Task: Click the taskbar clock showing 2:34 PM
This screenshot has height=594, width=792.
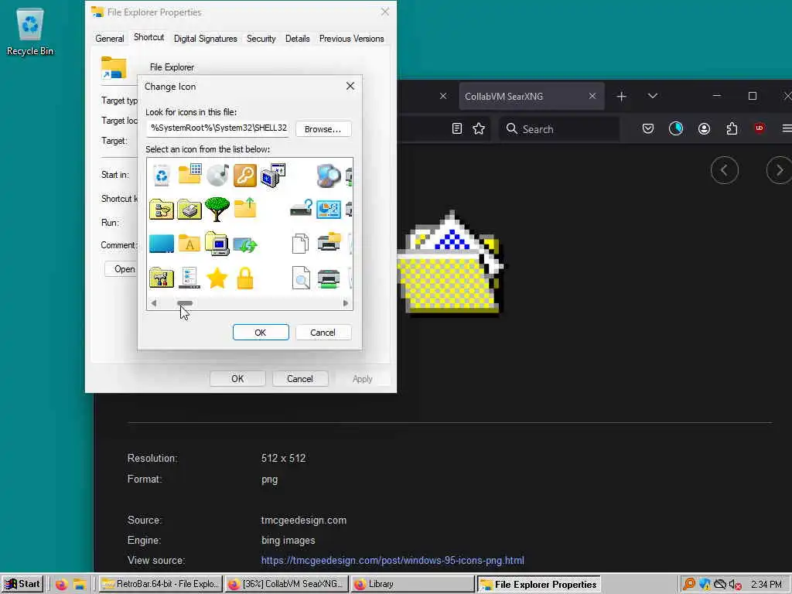Action: pos(766,585)
